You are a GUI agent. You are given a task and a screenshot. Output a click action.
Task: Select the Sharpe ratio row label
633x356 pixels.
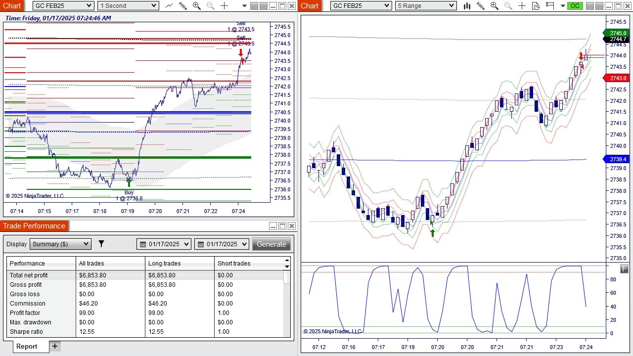click(x=26, y=332)
